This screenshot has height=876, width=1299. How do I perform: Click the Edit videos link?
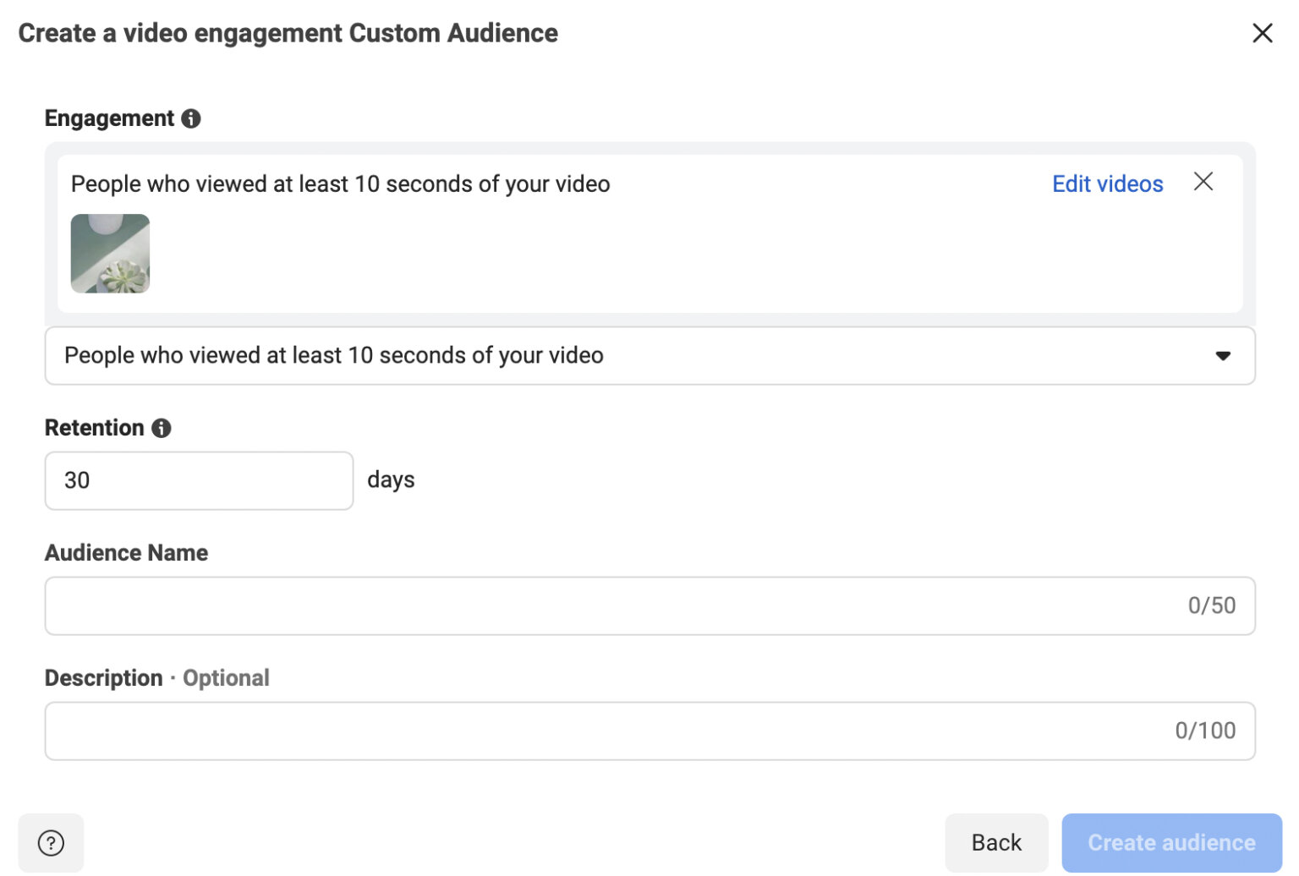click(1107, 183)
